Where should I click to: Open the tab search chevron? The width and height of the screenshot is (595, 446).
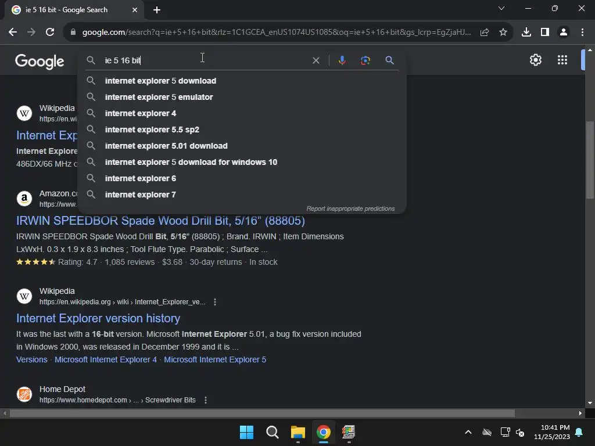tap(501, 8)
